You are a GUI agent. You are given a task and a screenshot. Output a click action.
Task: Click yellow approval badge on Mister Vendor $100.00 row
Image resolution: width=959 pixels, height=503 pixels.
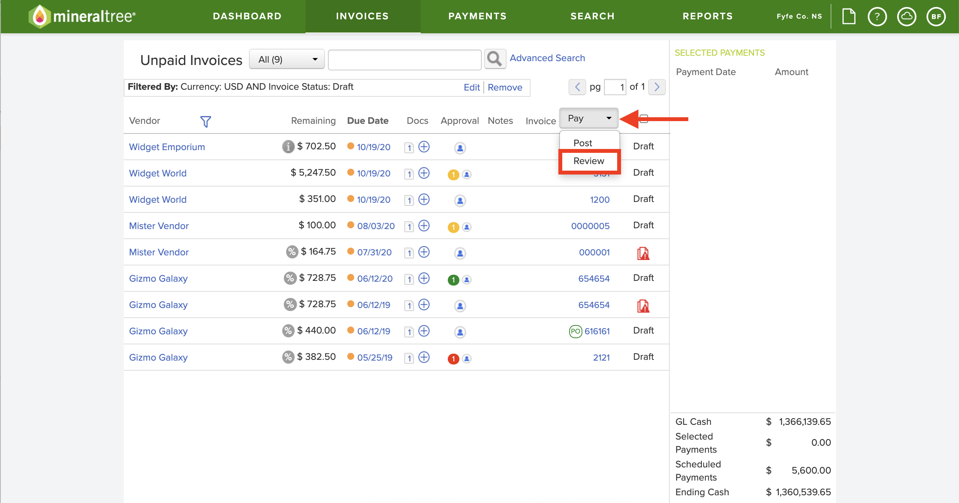[x=453, y=227]
